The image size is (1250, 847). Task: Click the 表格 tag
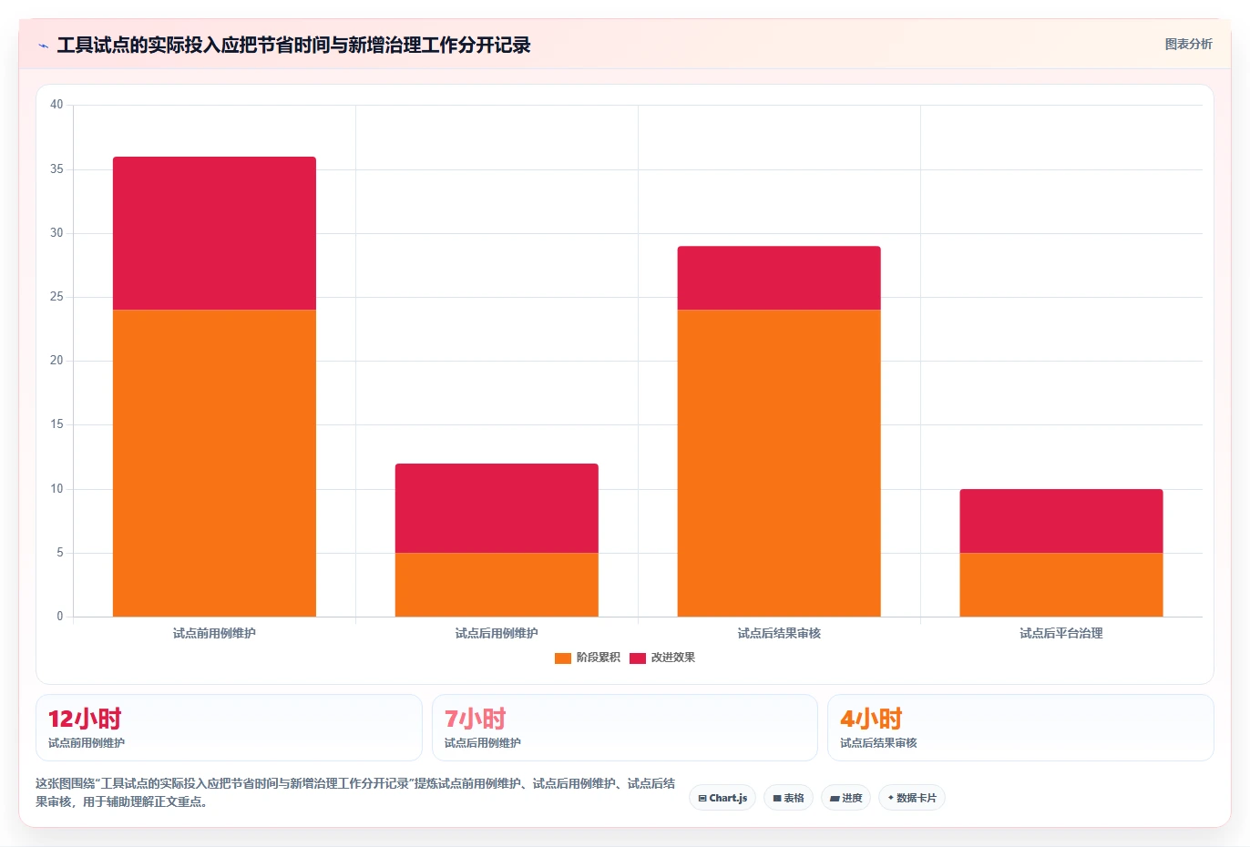pyautogui.click(x=788, y=798)
